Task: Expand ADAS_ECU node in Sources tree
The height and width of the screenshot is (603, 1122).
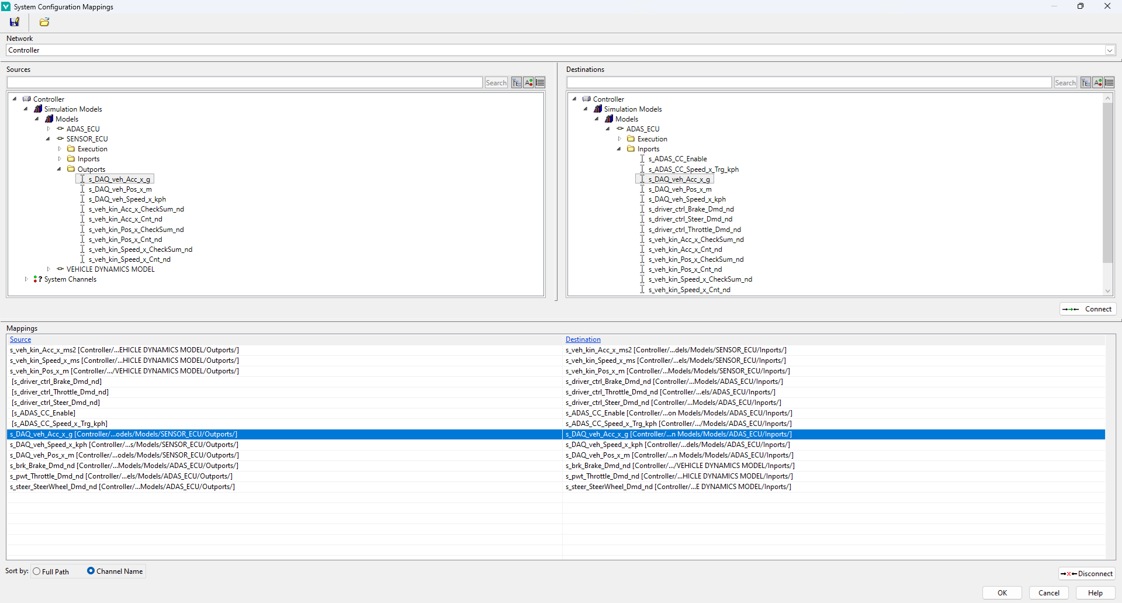Action: coord(49,129)
